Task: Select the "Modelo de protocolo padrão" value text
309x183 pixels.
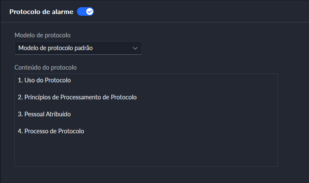Action: (x=55, y=48)
